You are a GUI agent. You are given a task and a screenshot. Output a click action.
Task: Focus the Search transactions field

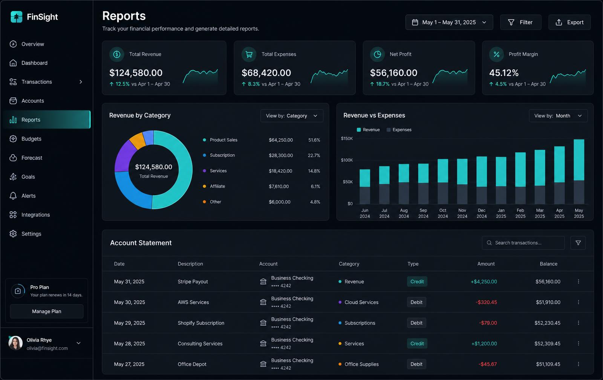coord(523,243)
